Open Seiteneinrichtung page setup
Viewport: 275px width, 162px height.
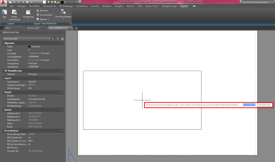pyautogui.click(x=14, y=15)
